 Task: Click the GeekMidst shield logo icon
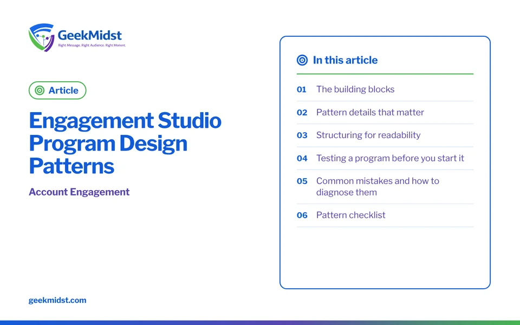tap(42, 37)
